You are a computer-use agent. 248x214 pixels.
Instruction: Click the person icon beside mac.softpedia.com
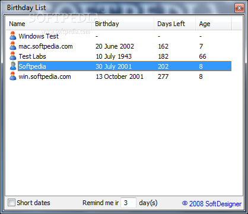(x=13, y=46)
